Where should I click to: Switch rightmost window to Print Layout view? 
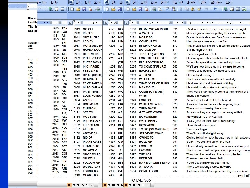coord(134,185)
